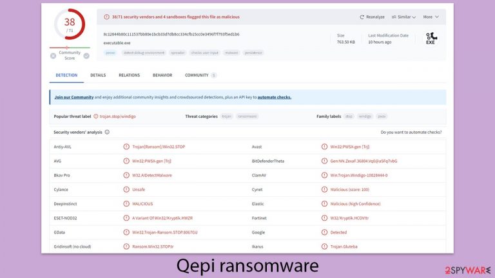This screenshot has height=278, width=495.
Task: Click the malicious alert icon in banner
Action: [x=107, y=17]
